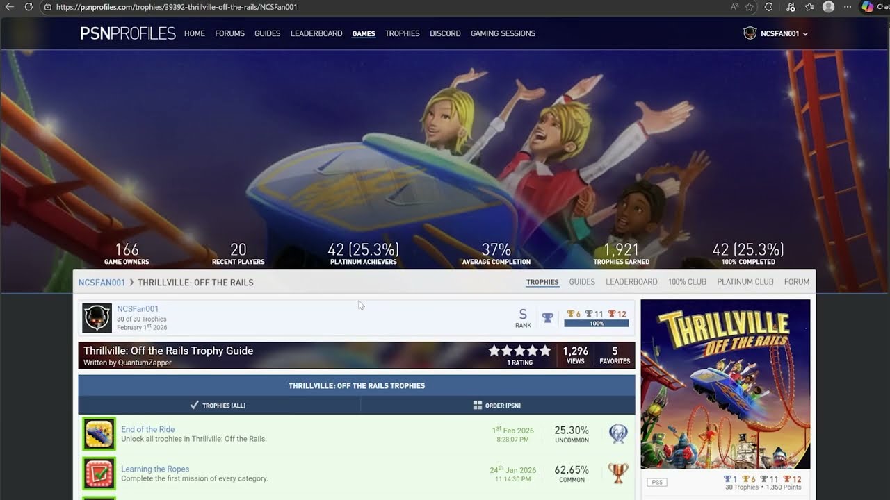Click the Learning the Ropes trophy image

(99, 474)
